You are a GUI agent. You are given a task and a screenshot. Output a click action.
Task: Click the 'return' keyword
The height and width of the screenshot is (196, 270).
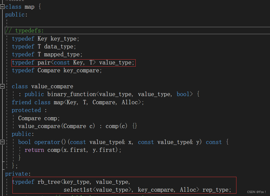pos(34,150)
